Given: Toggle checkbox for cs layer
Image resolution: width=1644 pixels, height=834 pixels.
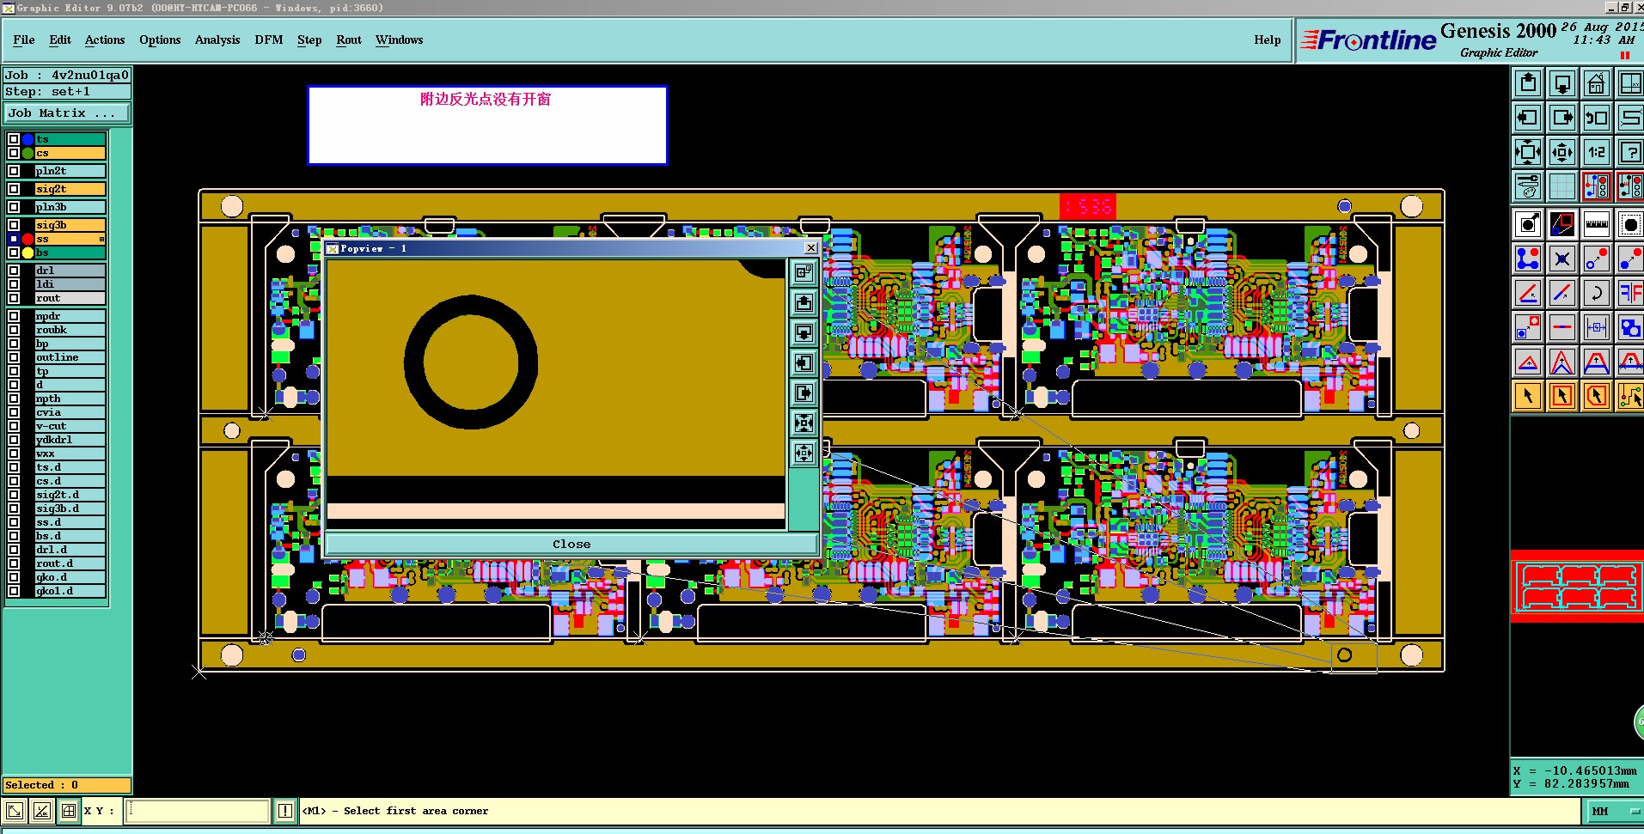Looking at the screenshot, I should [14, 153].
